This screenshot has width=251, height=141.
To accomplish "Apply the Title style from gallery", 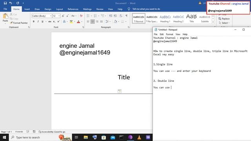I will click(192, 18).
